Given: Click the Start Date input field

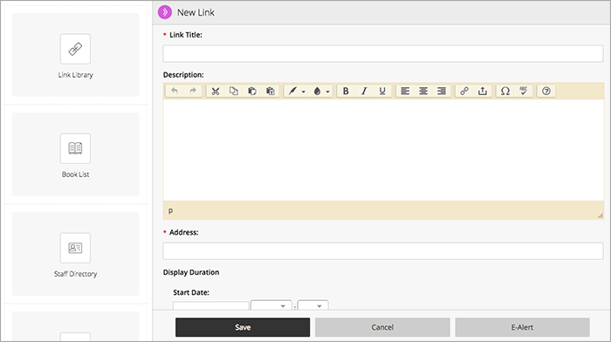Looking at the screenshot, I should click(x=210, y=305).
